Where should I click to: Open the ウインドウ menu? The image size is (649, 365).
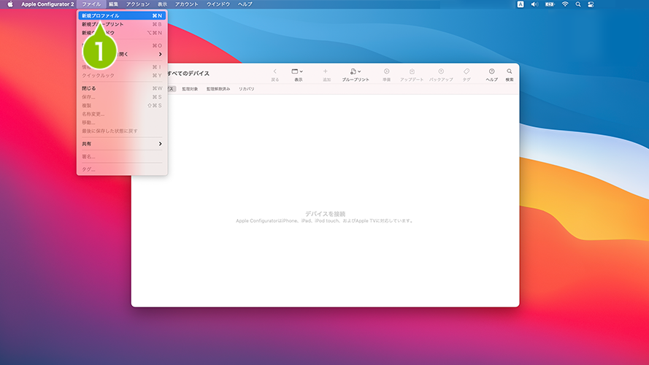(x=218, y=4)
